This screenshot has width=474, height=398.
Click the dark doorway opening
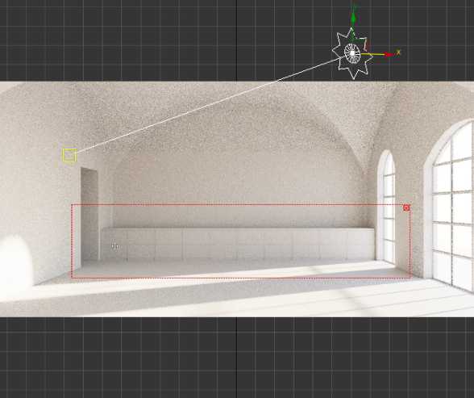point(89,214)
